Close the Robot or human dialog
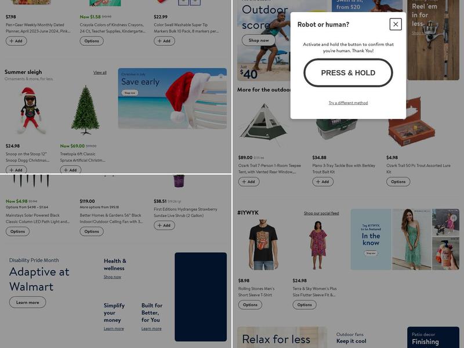The width and height of the screenshot is (464, 348). click(x=396, y=24)
